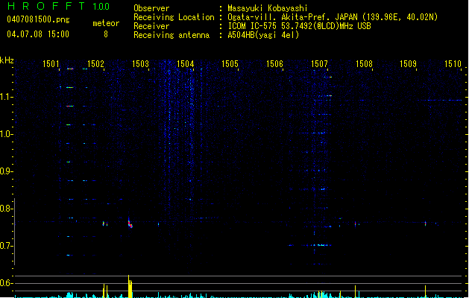
Task: Click the A504HB(yagi 4el) antenna text
Action: [x=263, y=35]
